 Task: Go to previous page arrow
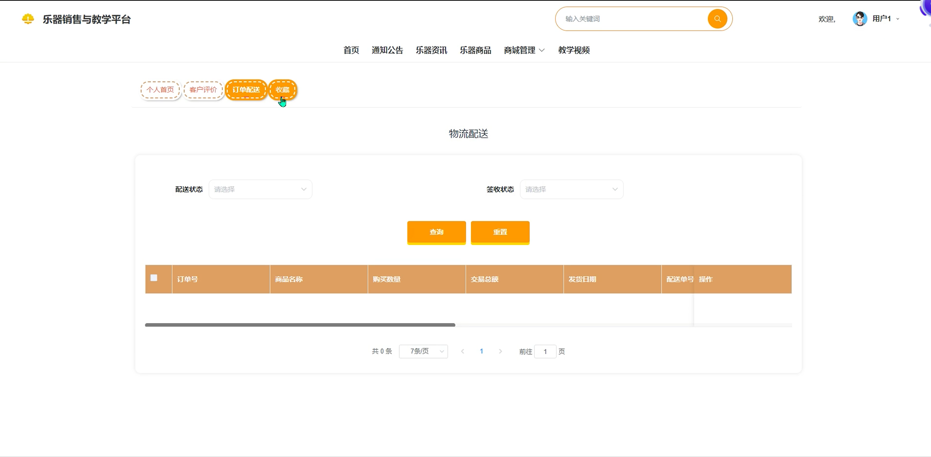pyautogui.click(x=462, y=351)
